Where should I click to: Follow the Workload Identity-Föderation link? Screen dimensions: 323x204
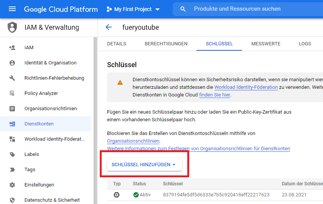tap(246, 87)
